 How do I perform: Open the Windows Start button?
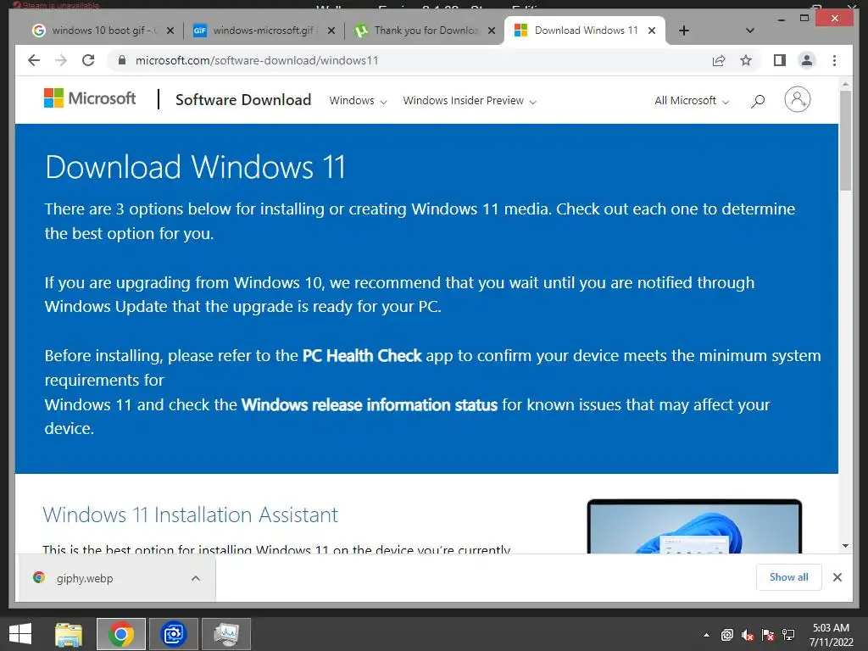[20, 634]
